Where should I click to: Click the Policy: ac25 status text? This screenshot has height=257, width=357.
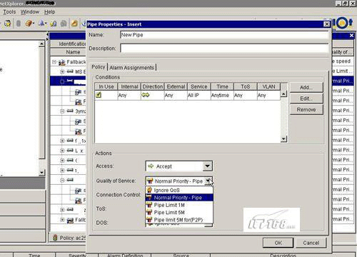click(x=73, y=238)
